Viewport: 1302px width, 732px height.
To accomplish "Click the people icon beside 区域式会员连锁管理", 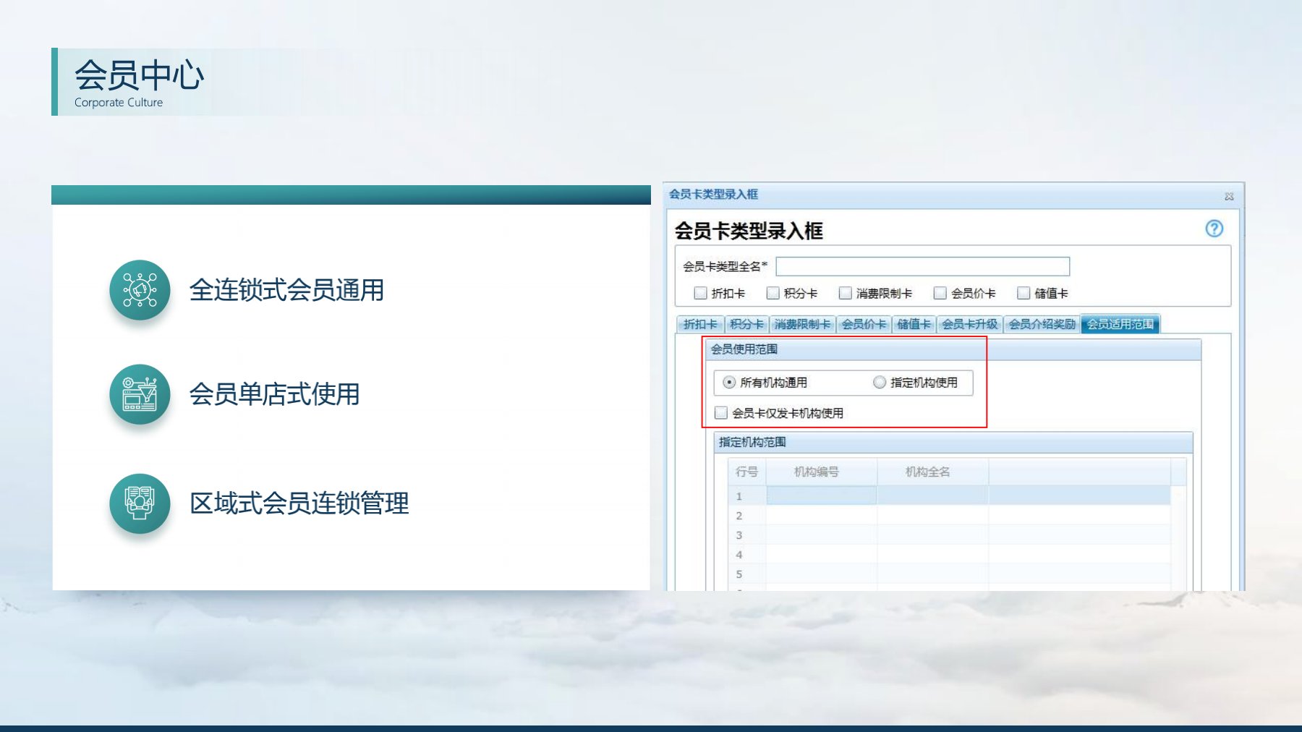I will tap(140, 504).
